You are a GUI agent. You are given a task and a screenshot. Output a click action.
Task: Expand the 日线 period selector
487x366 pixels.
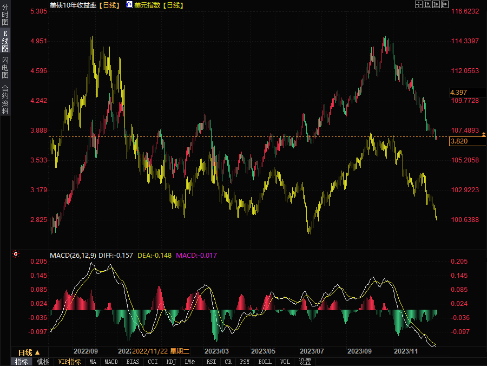[29, 352]
